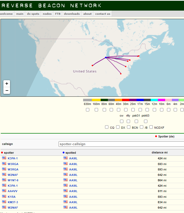Click the blue AA9IL marker on map
Image resolution: width=184 pixels, height=213 pixels.
(106, 58)
